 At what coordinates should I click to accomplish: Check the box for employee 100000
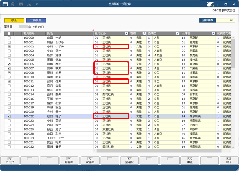tap(9, 38)
